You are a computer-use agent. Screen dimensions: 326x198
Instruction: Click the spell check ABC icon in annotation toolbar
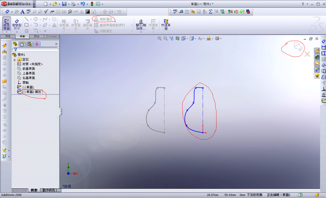pos(28,12)
